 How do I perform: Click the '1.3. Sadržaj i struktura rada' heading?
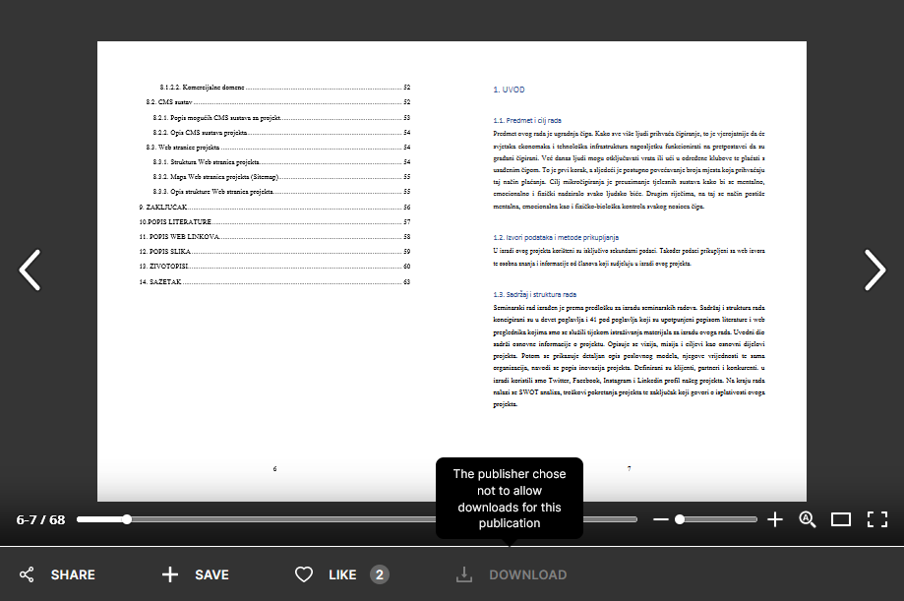tap(534, 294)
